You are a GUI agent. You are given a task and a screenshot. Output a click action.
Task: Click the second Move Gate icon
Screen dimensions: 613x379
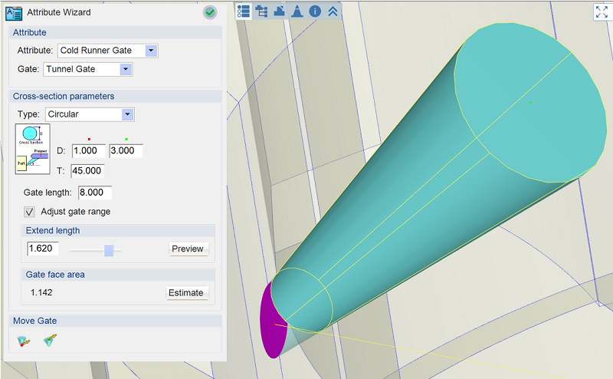point(50,340)
